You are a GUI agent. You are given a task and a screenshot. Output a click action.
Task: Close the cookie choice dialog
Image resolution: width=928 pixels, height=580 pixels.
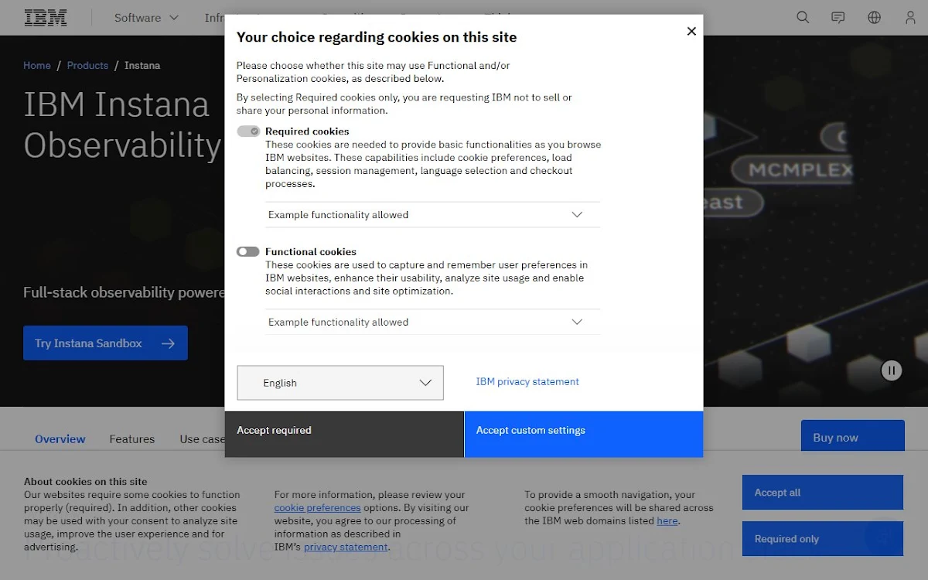(x=691, y=31)
